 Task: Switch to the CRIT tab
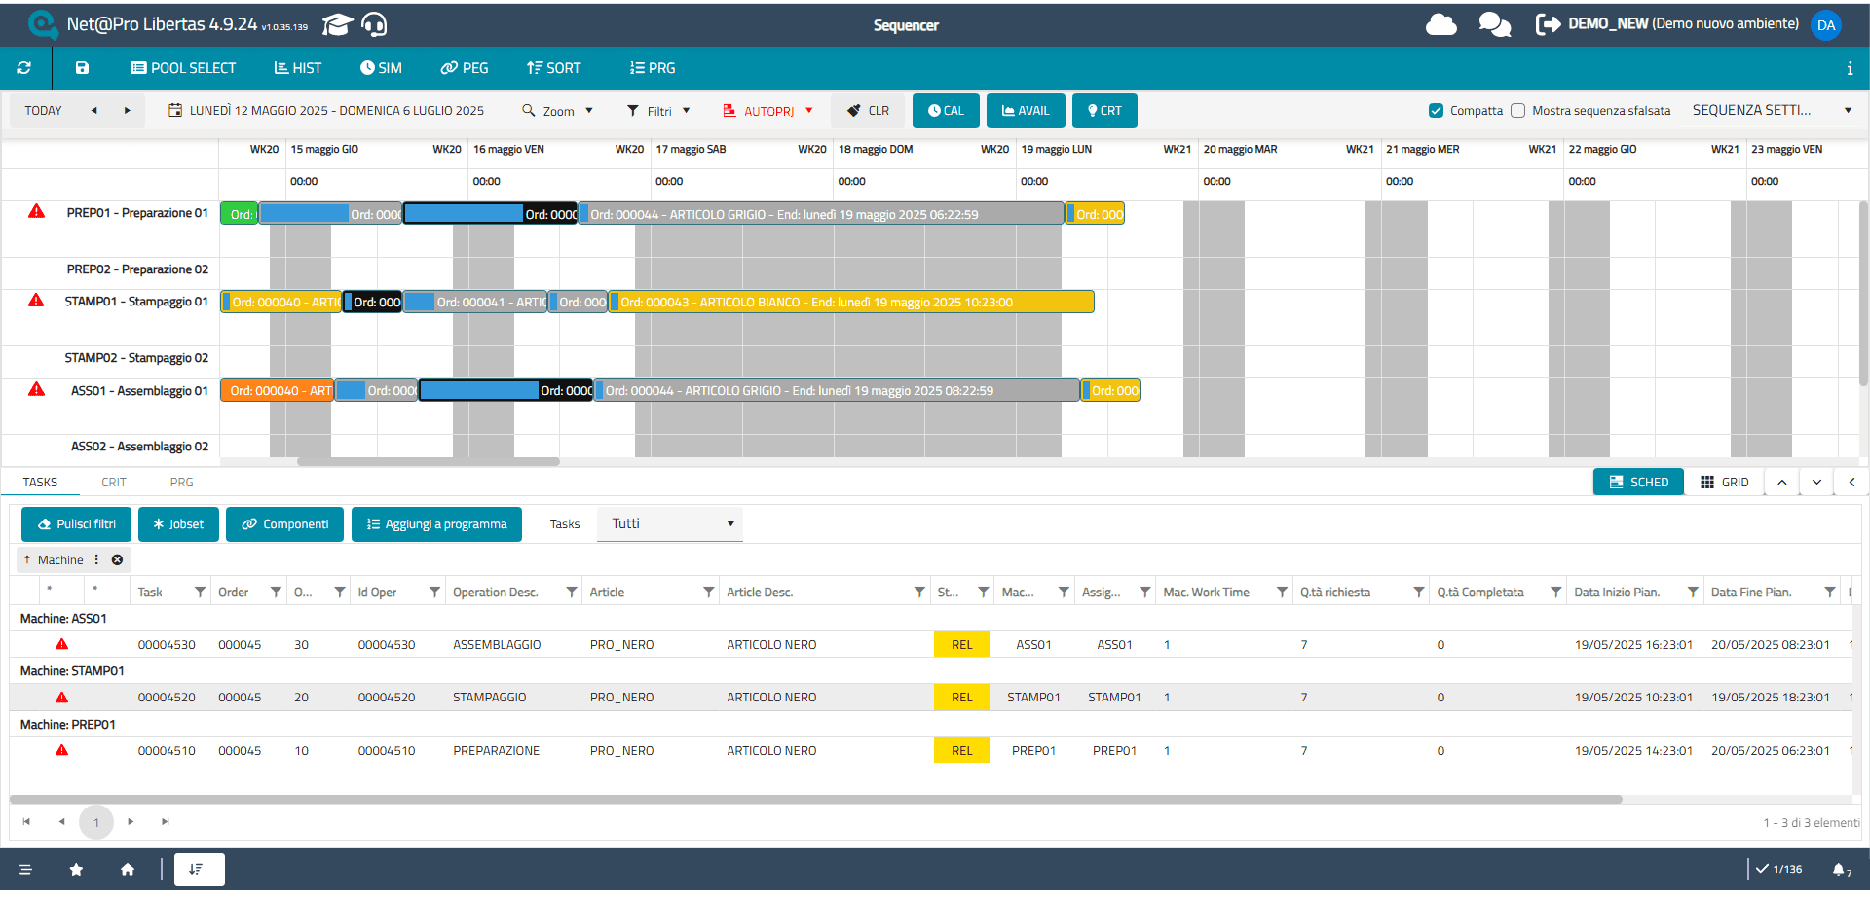tap(114, 483)
